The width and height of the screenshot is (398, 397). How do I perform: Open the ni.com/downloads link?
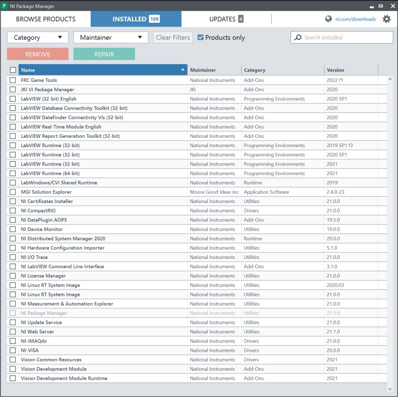tap(355, 19)
